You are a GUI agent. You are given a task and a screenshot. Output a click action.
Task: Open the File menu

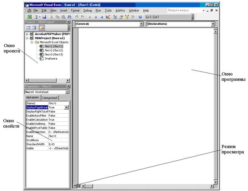tap(35, 11)
